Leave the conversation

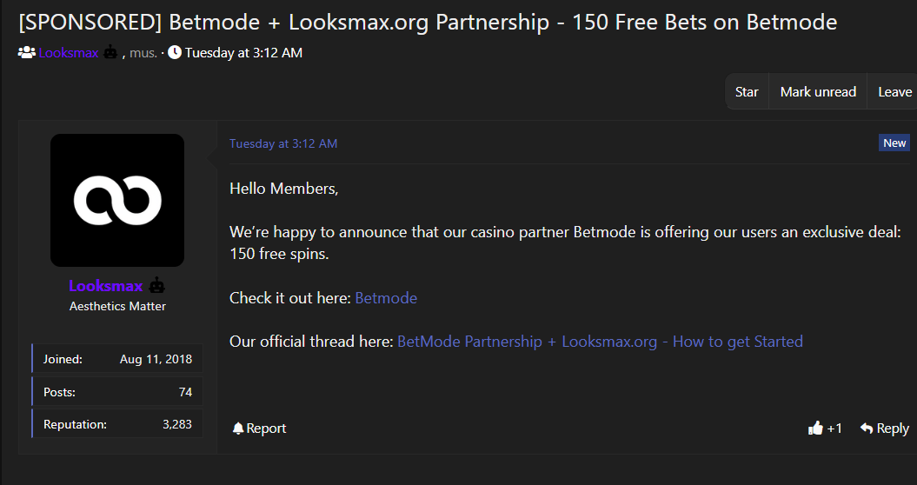[x=894, y=92]
